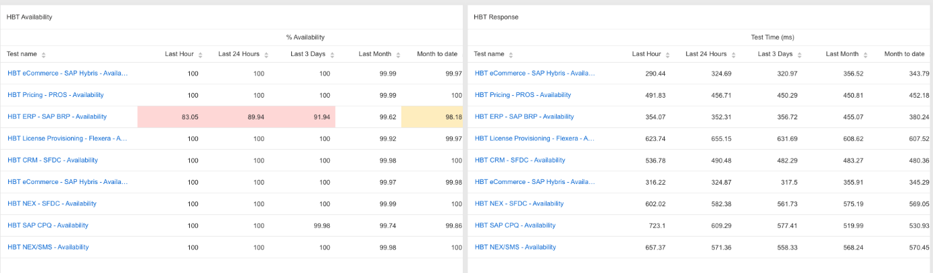Sort Availability table by Last 3 Days arrows
The width and height of the screenshot is (933, 273).
(x=331, y=55)
